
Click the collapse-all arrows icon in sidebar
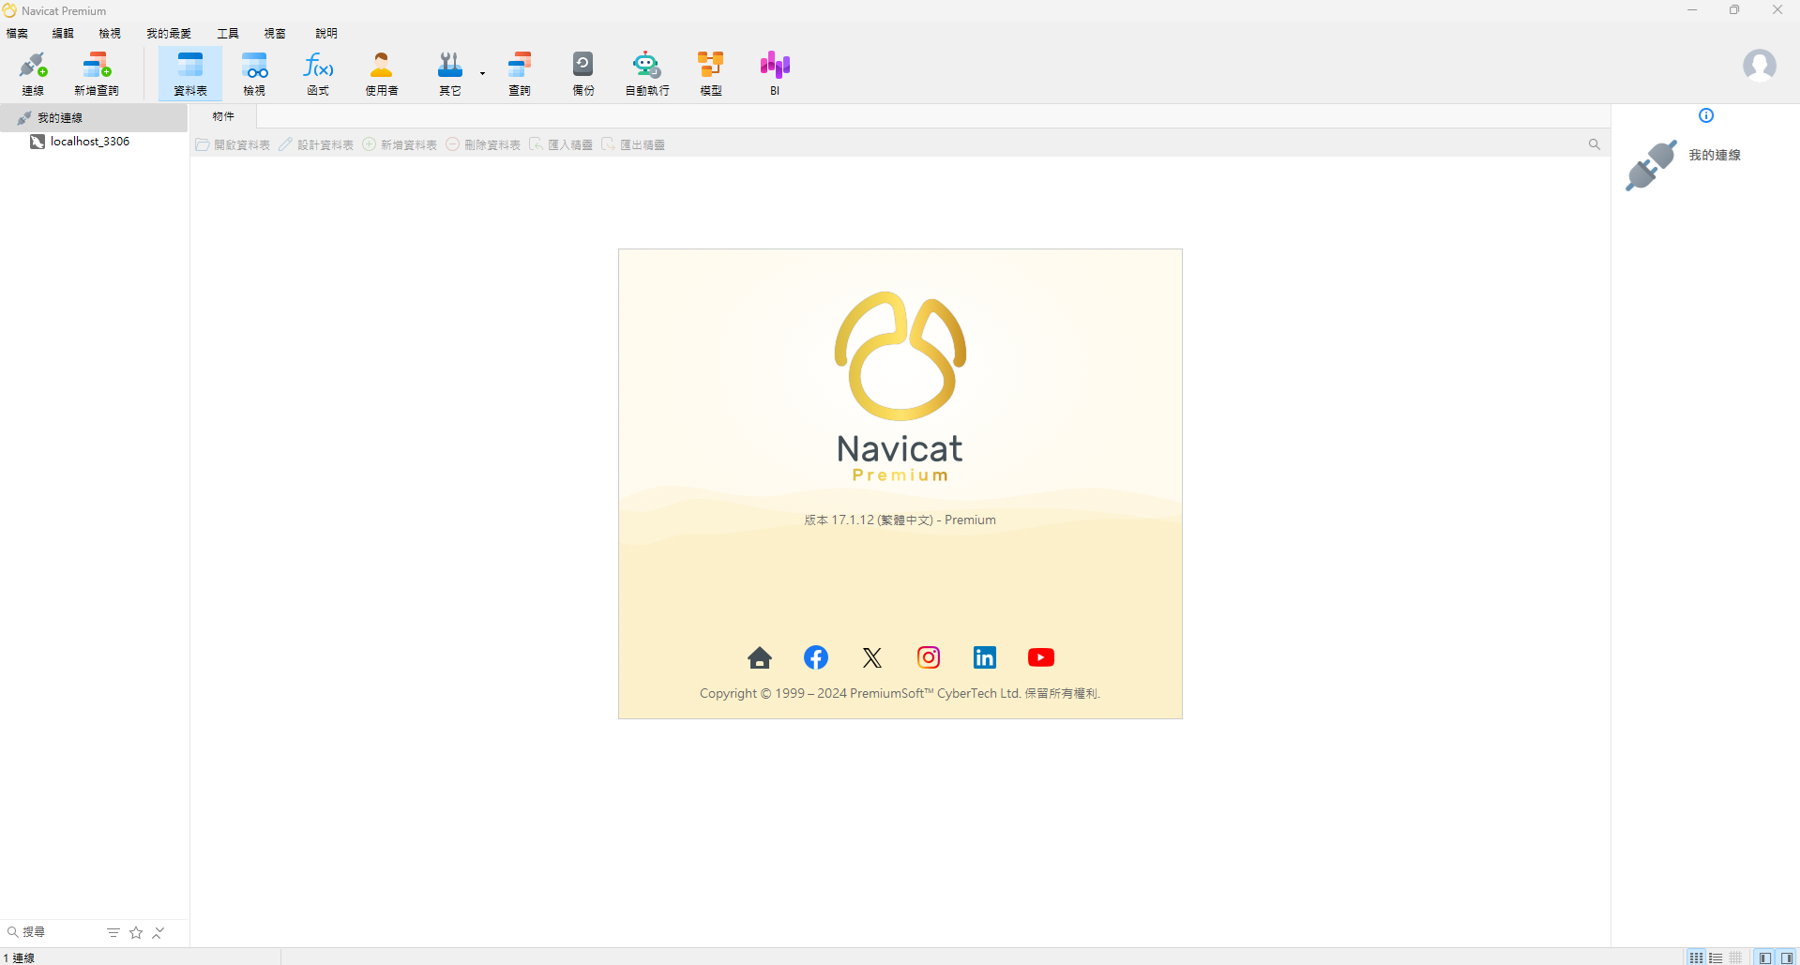[x=159, y=932]
